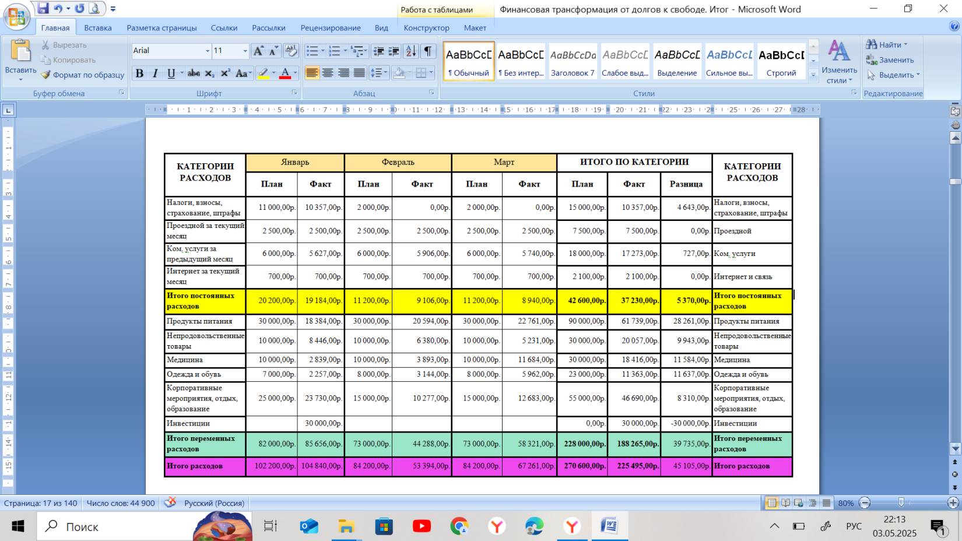Click spelling check icon in status bar
The image size is (962, 541).
tap(170, 503)
